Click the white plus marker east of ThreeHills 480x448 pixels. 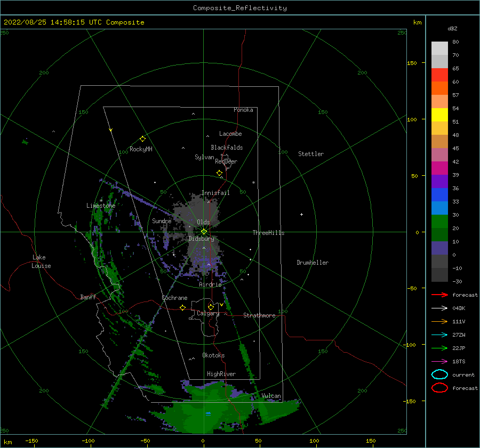click(x=301, y=214)
